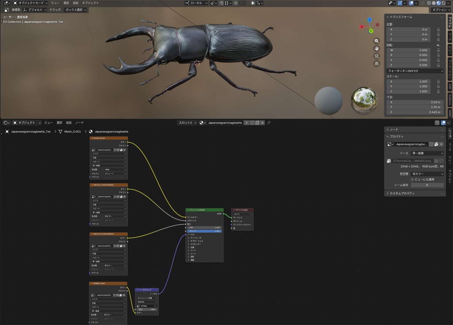Toggle node editor overlay button
Viewport: 453px width, 325px height.
tap(443, 123)
